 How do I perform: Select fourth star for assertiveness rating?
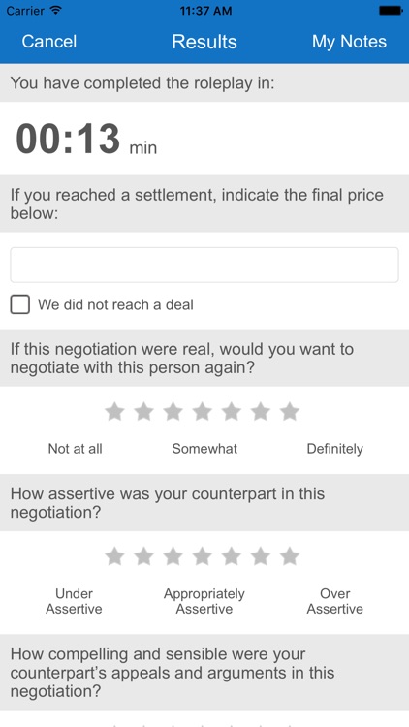pos(203,556)
